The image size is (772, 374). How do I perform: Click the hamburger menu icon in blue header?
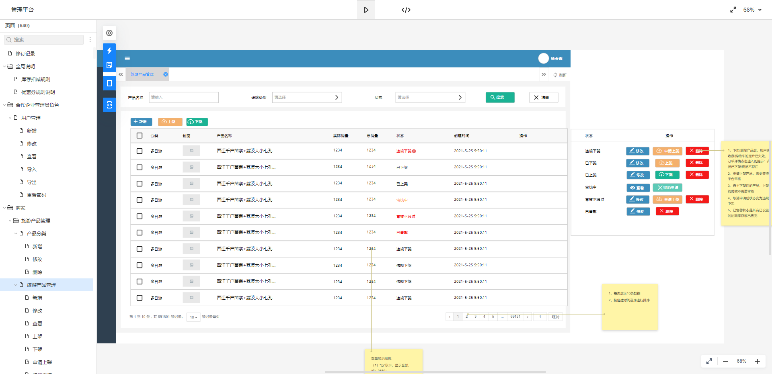pos(127,59)
